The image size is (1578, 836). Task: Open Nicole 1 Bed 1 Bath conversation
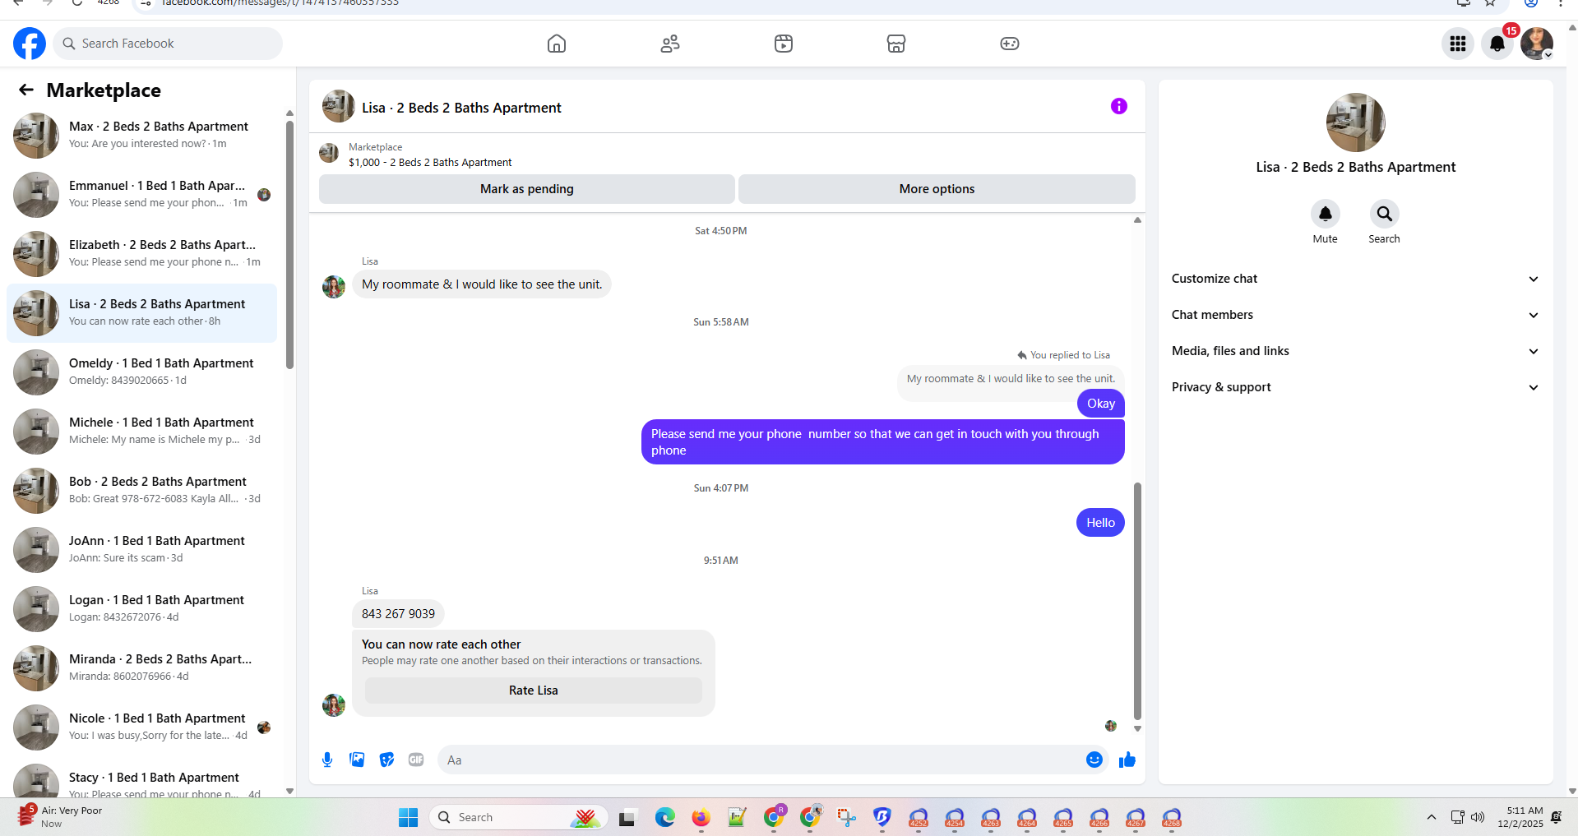[141, 727]
